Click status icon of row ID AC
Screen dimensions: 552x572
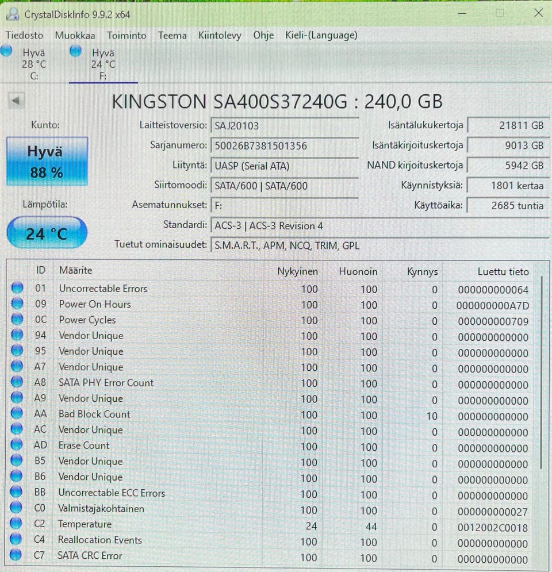[17, 429]
